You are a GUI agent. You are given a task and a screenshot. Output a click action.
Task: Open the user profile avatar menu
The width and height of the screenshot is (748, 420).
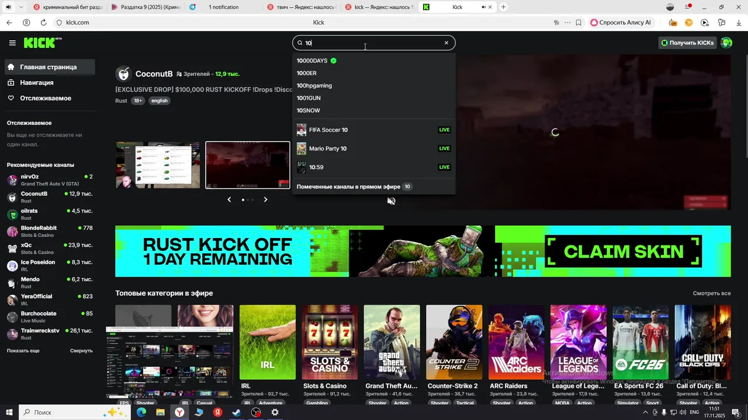726,43
